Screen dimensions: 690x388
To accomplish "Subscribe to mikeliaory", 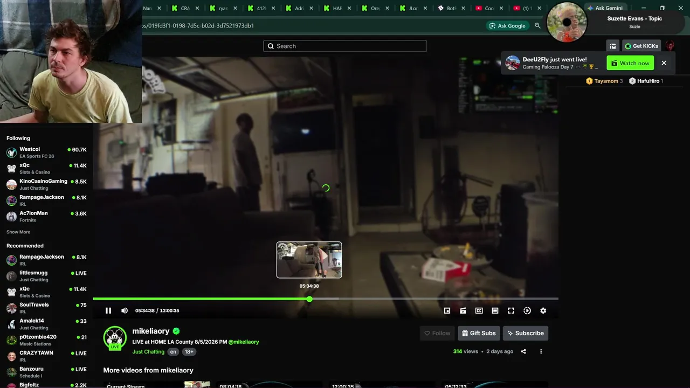I will coord(526,333).
